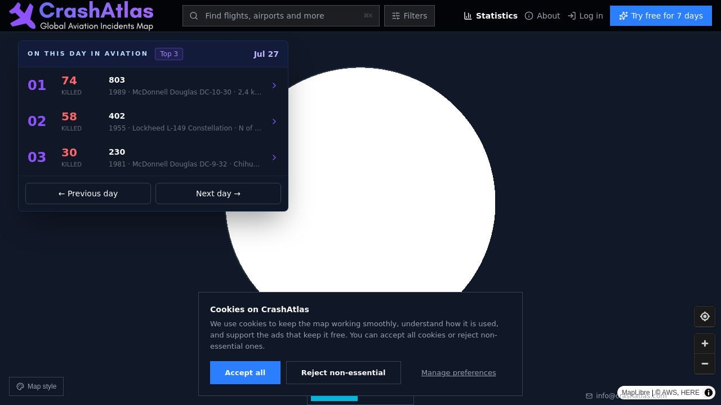The height and width of the screenshot is (405, 721).
Task: Open the Map style selector
Action: (36, 386)
